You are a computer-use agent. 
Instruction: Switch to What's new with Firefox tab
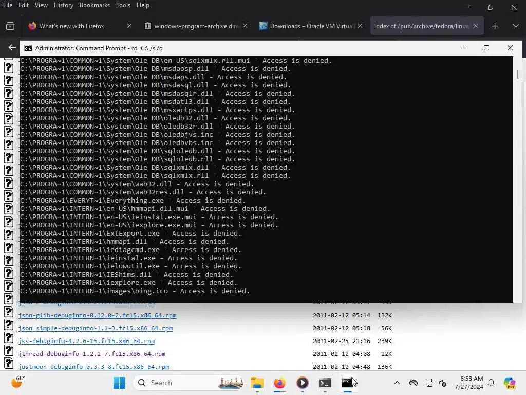coord(71,26)
